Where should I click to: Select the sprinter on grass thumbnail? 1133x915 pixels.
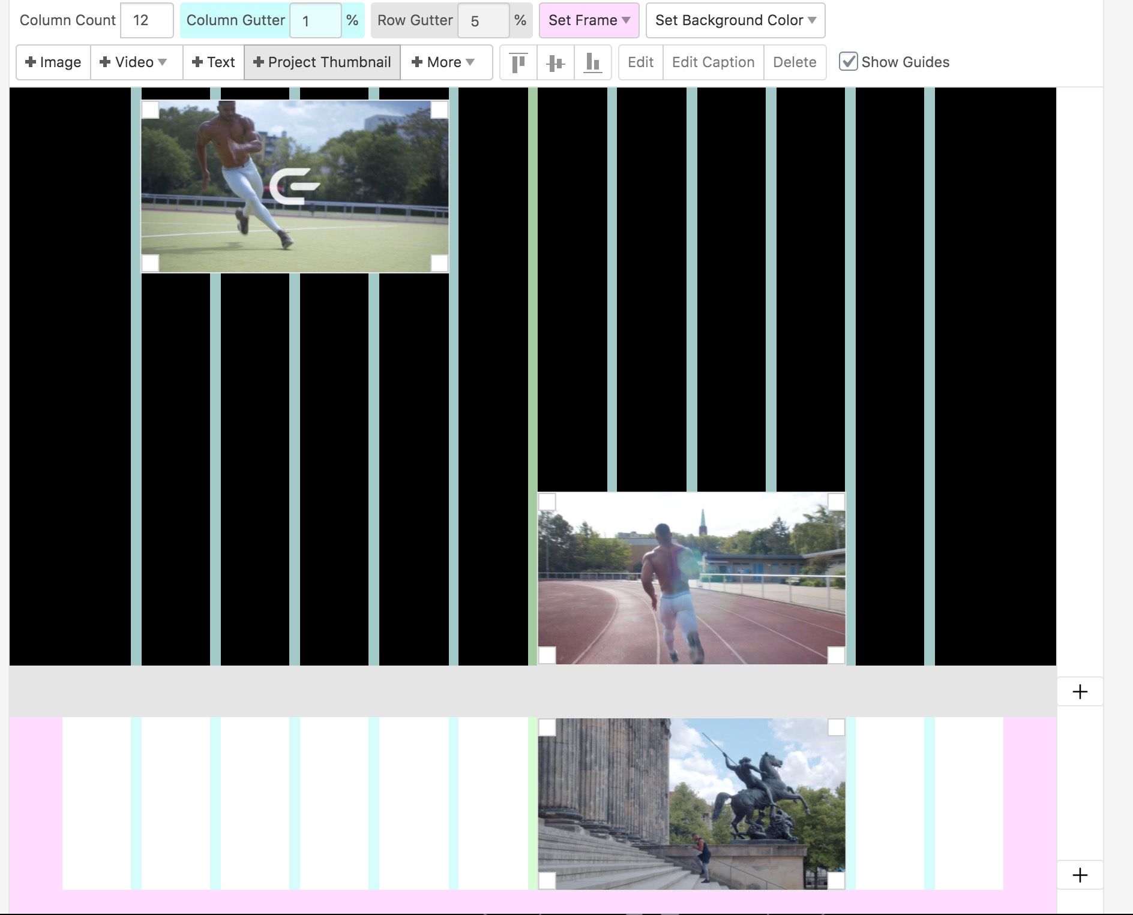click(295, 186)
